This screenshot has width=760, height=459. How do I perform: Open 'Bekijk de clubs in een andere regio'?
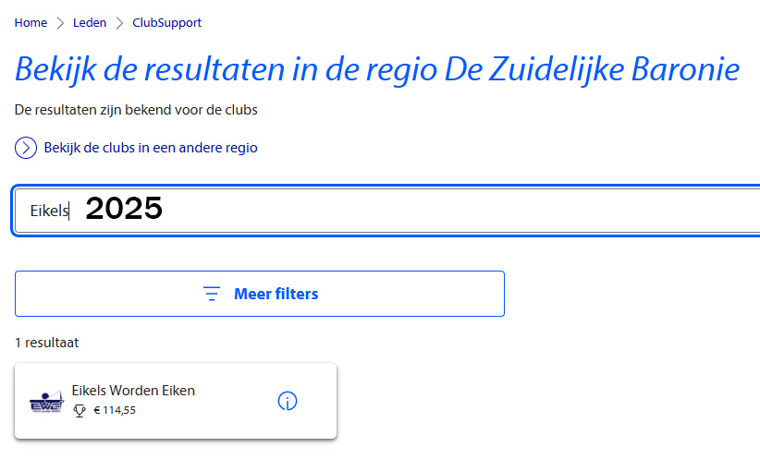151,148
